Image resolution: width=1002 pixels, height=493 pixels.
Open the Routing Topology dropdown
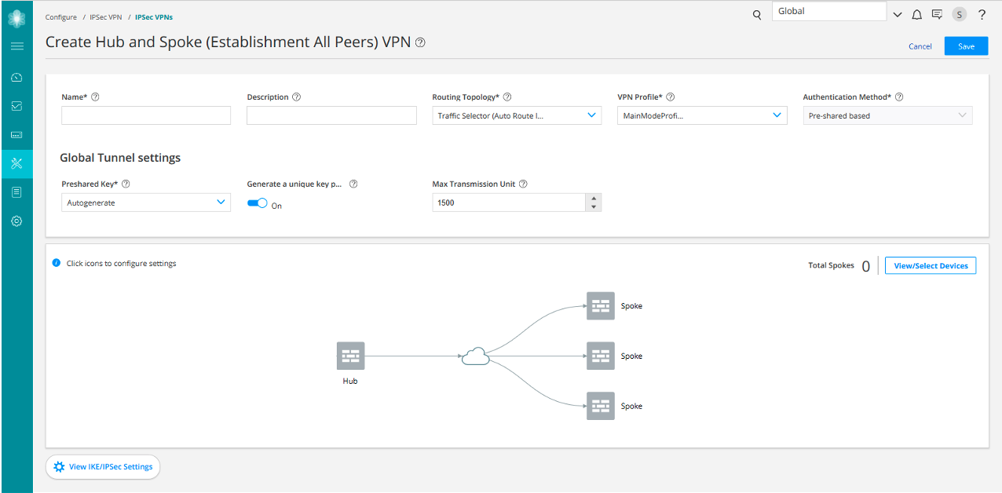point(591,115)
